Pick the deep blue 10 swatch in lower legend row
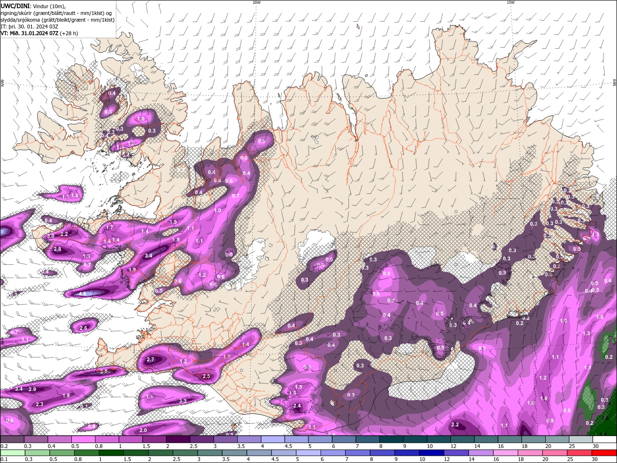617x463 pixels. pyautogui.click(x=431, y=452)
